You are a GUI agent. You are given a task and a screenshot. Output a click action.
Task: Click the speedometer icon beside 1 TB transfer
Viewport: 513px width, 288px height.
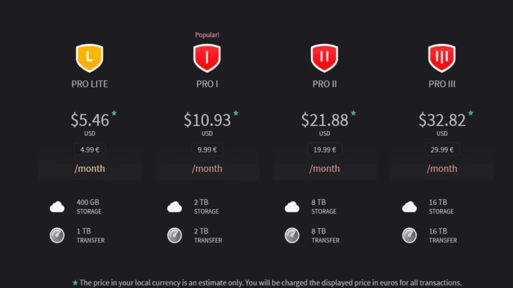57,235
